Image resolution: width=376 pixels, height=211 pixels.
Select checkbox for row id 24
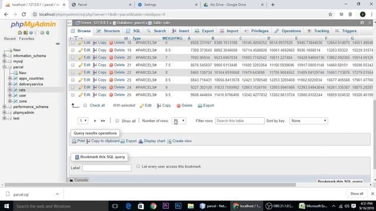[x=73, y=87]
